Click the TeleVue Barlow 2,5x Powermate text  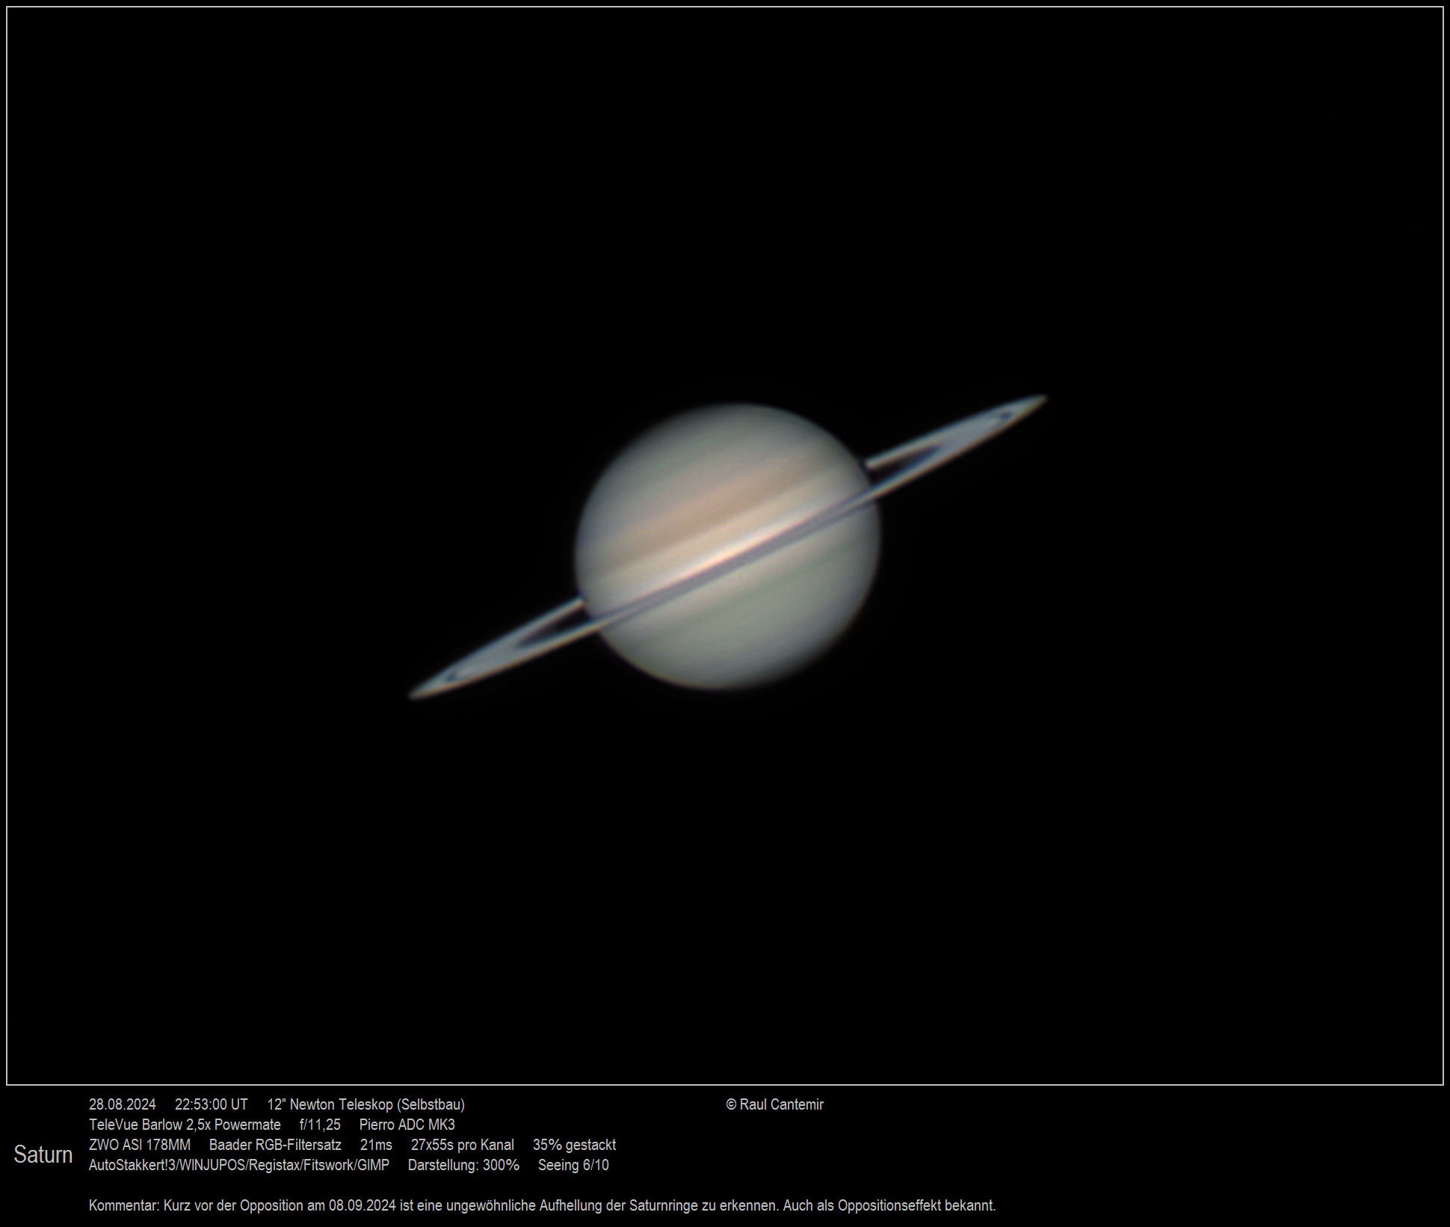(x=185, y=1125)
